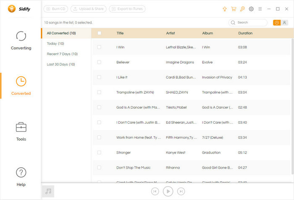
Task: Play the previous track
Action: click(x=155, y=191)
